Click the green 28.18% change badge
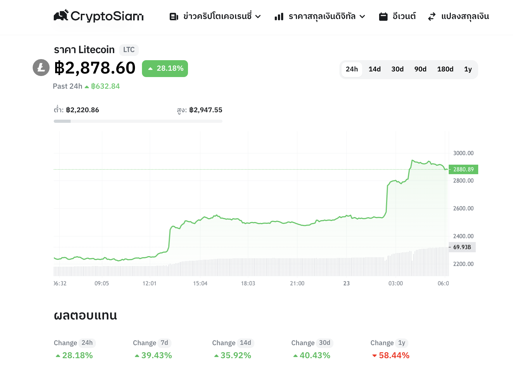Viewport: 513px width, 380px height. point(165,68)
